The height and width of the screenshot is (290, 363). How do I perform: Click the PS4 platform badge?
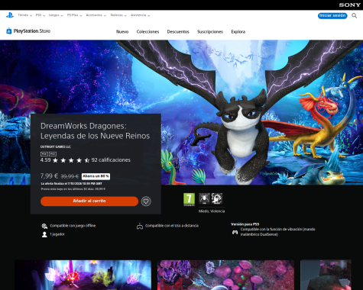click(x=44, y=154)
